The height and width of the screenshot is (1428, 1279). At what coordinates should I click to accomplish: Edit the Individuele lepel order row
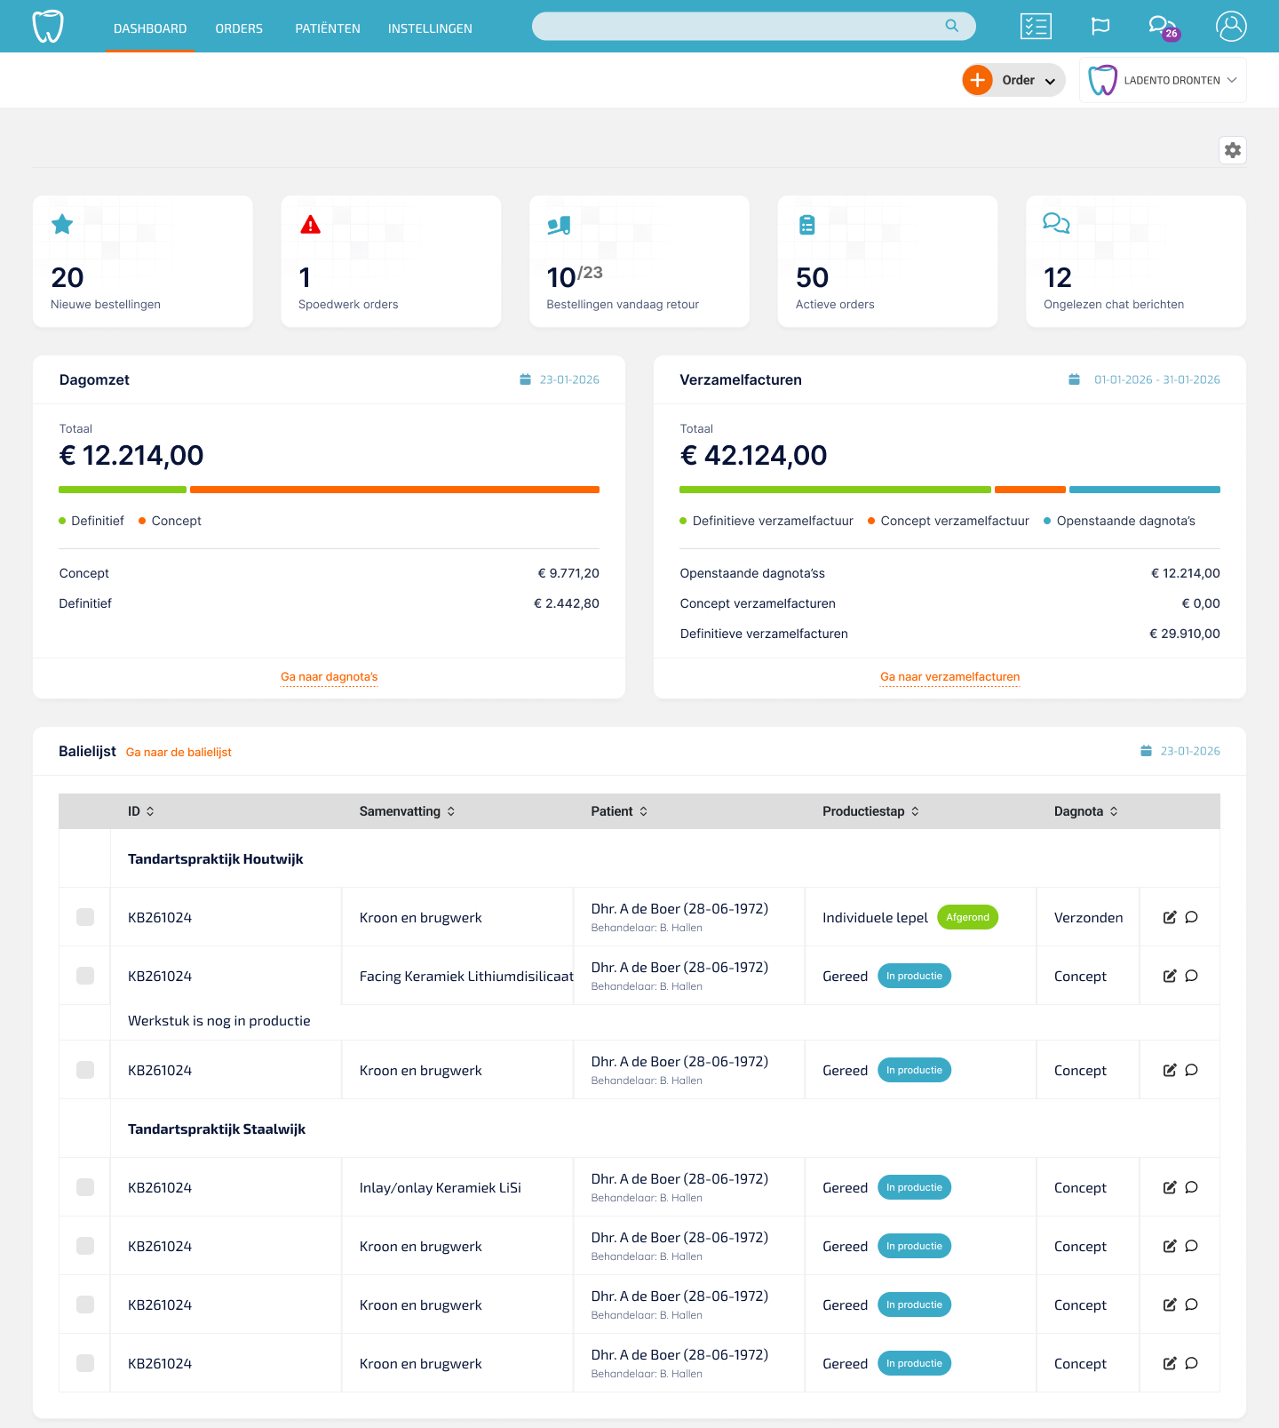click(1170, 917)
